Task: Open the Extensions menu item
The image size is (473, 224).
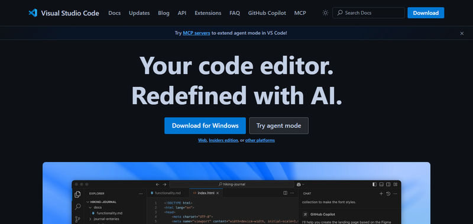Action: point(208,13)
